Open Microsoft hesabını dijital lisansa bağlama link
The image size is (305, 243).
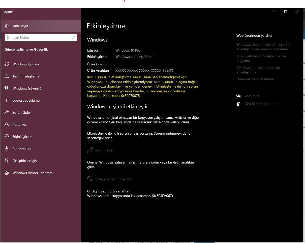point(261,58)
